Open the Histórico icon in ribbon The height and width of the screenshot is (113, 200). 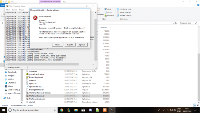106,16
